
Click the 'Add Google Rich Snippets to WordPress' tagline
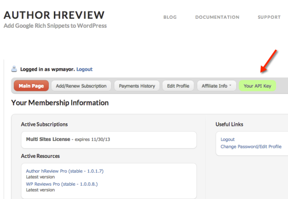click(x=55, y=26)
